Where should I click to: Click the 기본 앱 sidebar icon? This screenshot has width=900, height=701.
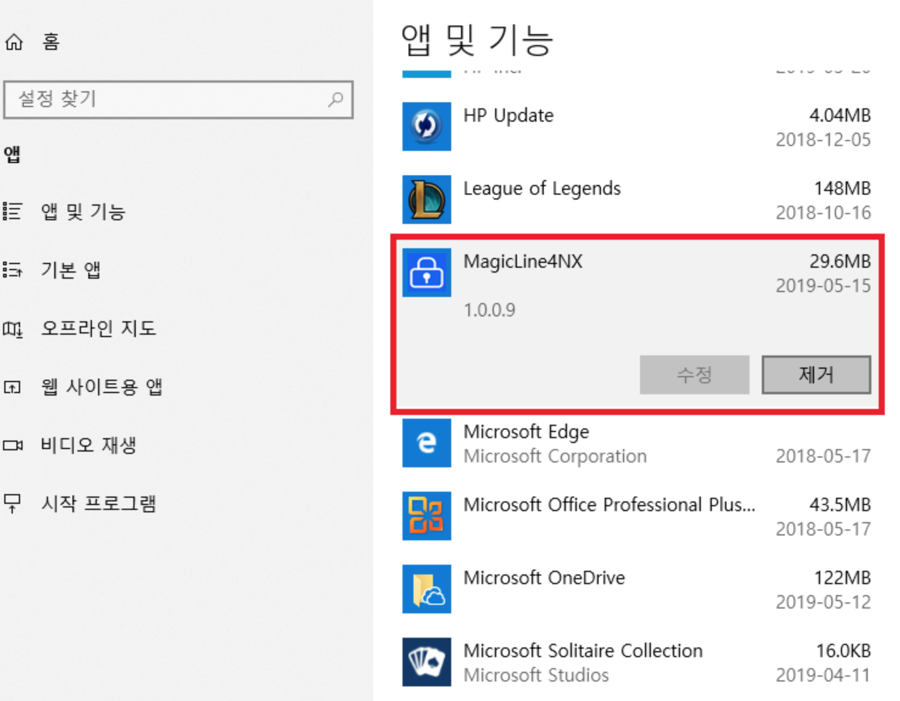click(x=12, y=270)
